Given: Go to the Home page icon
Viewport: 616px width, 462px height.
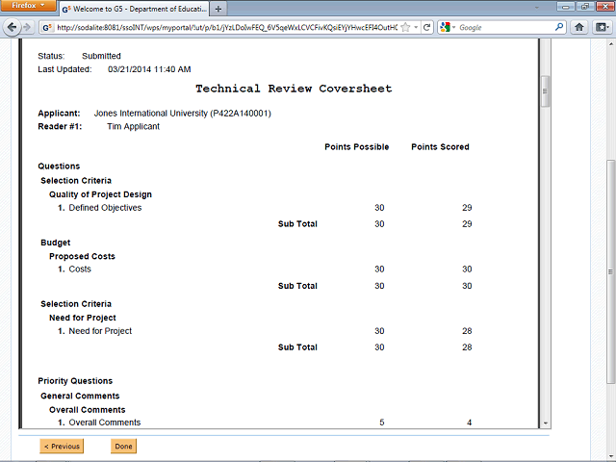Looking at the screenshot, I should point(579,27).
